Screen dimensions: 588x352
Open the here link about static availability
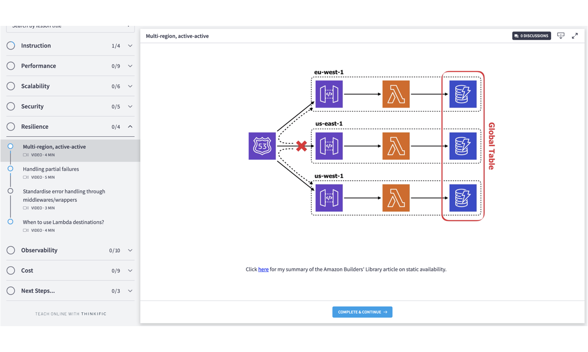pos(263,269)
